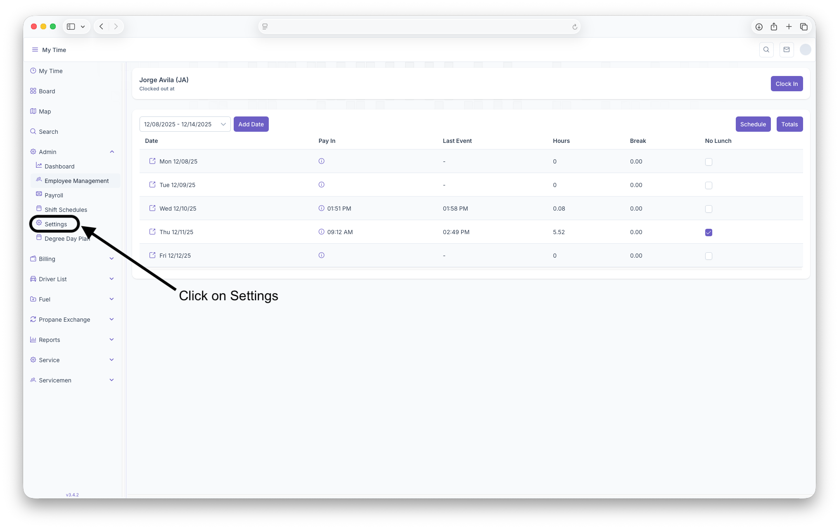The width and height of the screenshot is (839, 529).
Task: Open Settings in Admin menu
Action: point(56,224)
